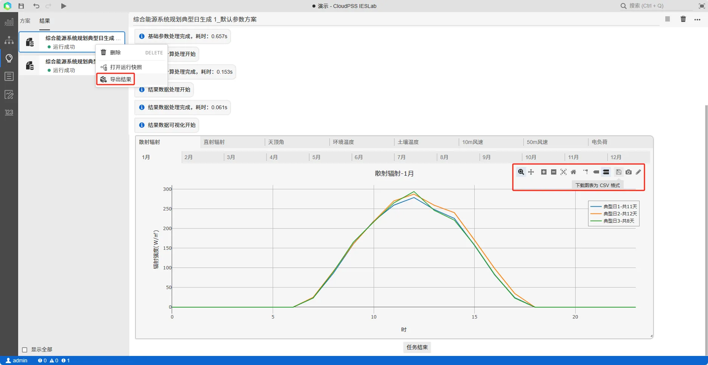Open the 环境温度 chart tab

click(362, 142)
